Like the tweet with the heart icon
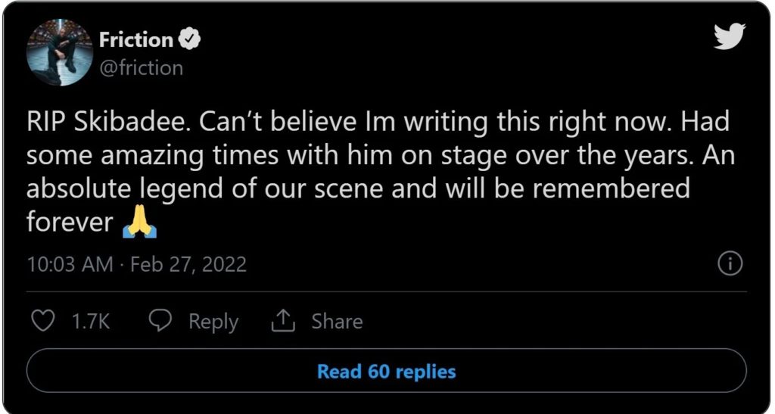The image size is (775, 414). (x=45, y=321)
